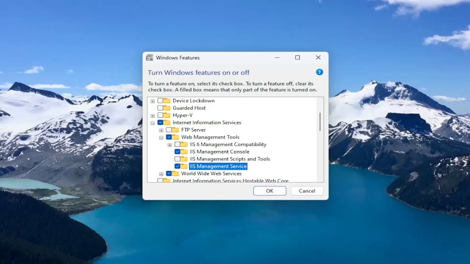470x264 pixels.
Task: Close the Windows Features window
Action: (318, 58)
